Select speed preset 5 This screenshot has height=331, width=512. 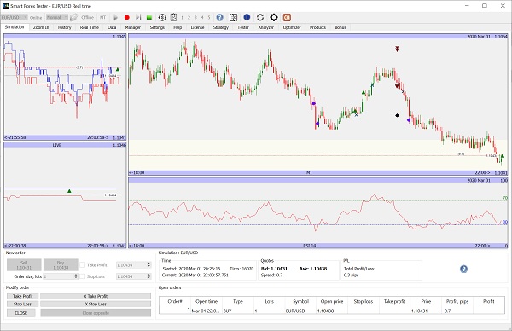point(209,18)
